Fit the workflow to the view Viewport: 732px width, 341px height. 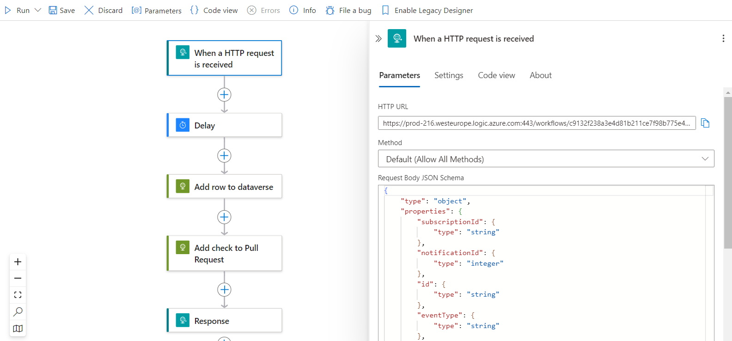coord(18,295)
